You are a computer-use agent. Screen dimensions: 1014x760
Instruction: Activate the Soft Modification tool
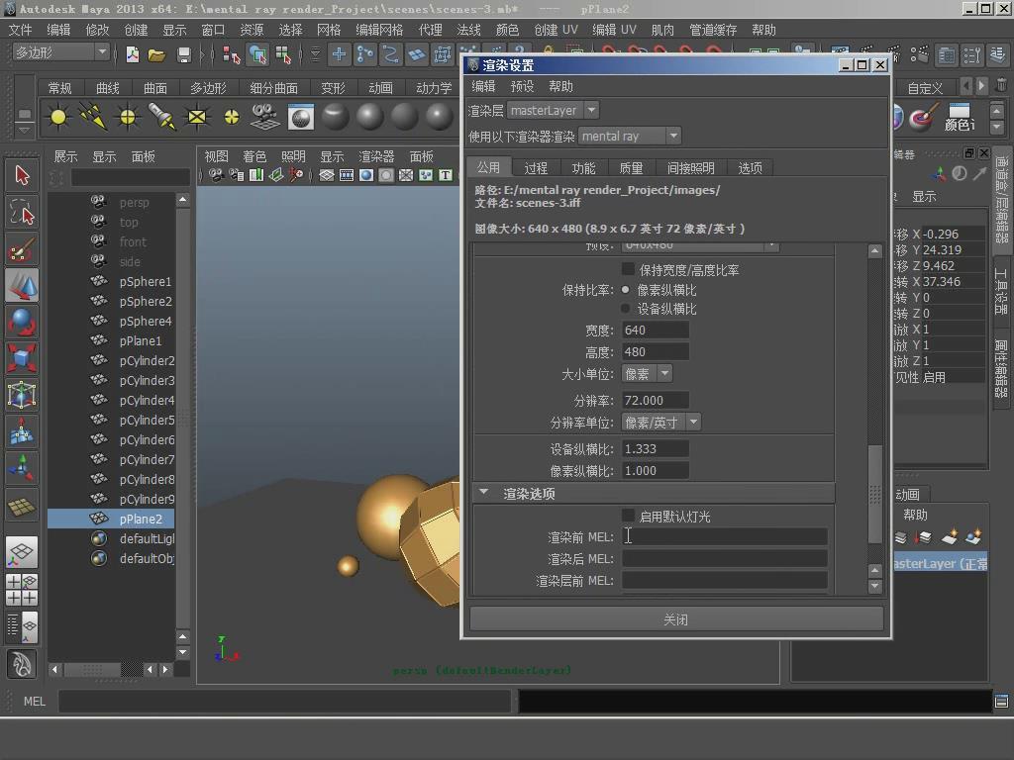[x=22, y=431]
